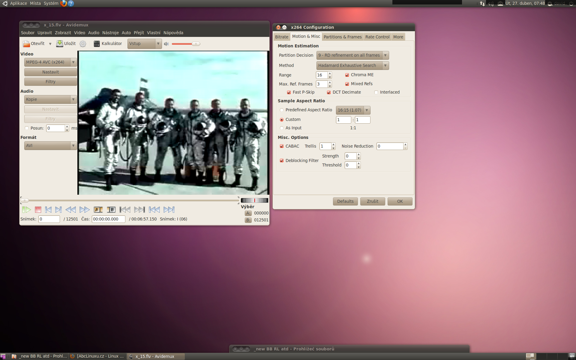This screenshot has width=576, height=360.
Task: Go to last frame of video
Action: pos(169,210)
